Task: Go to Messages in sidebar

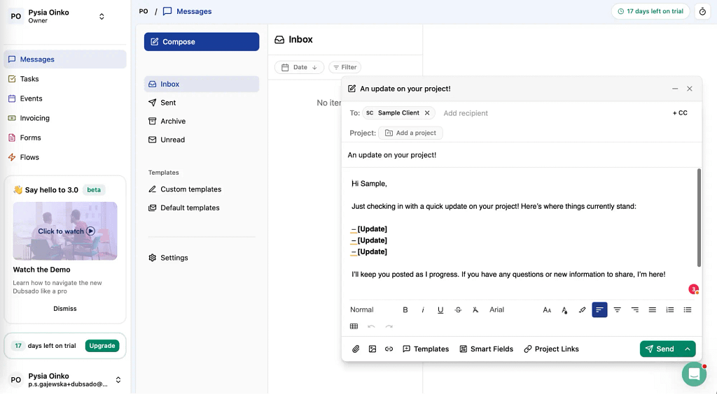Action: (x=65, y=59)
